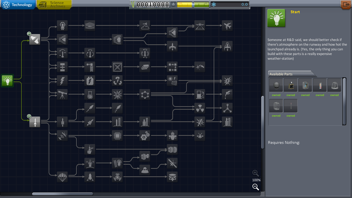Select the thermometer part thumbnail
The height and width of the screenshot is (198, 352).
click(320, 85)
